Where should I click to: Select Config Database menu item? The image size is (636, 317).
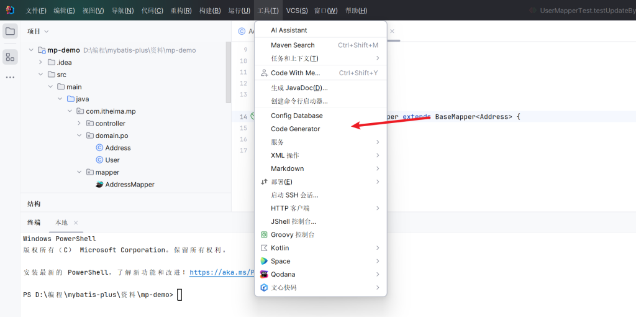click(296, 116)
